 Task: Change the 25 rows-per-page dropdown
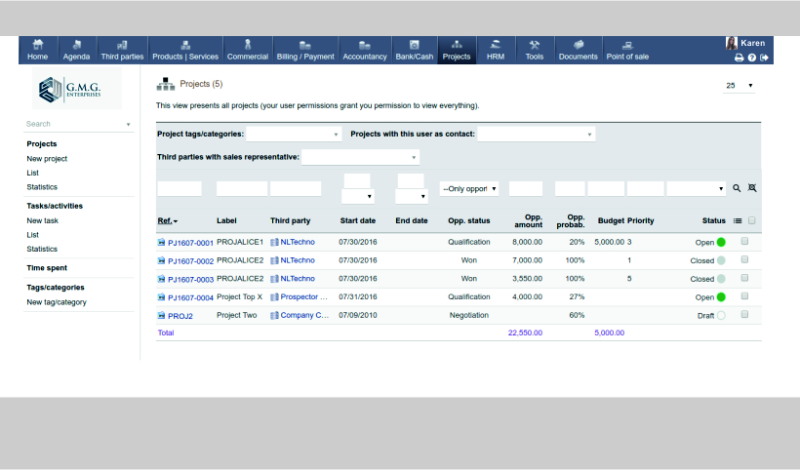[740, 86]
